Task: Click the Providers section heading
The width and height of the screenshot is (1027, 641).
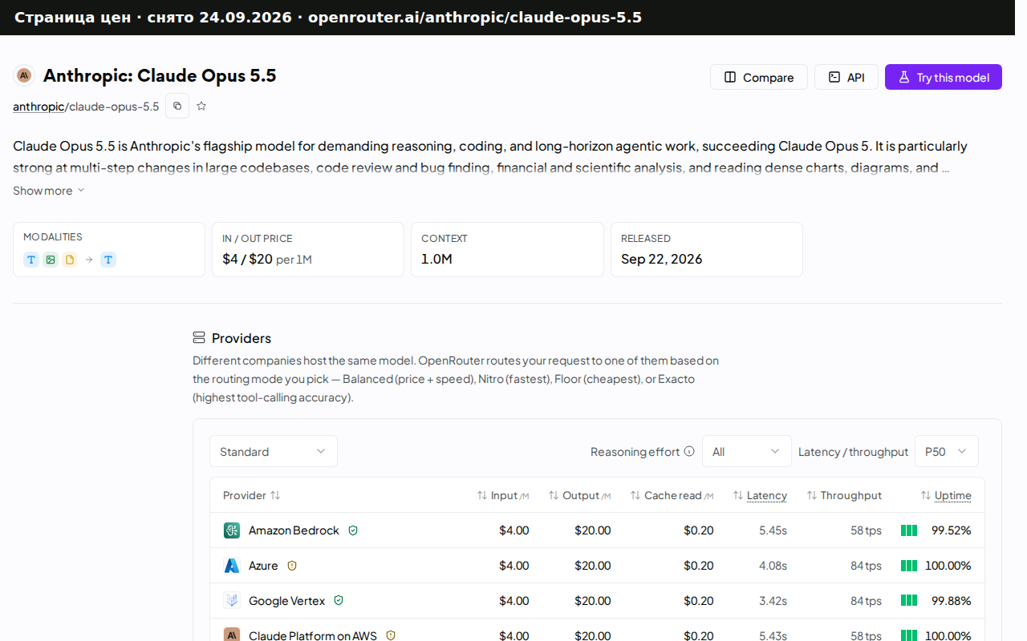Action: pyautogui.click(x=242, y=338)
